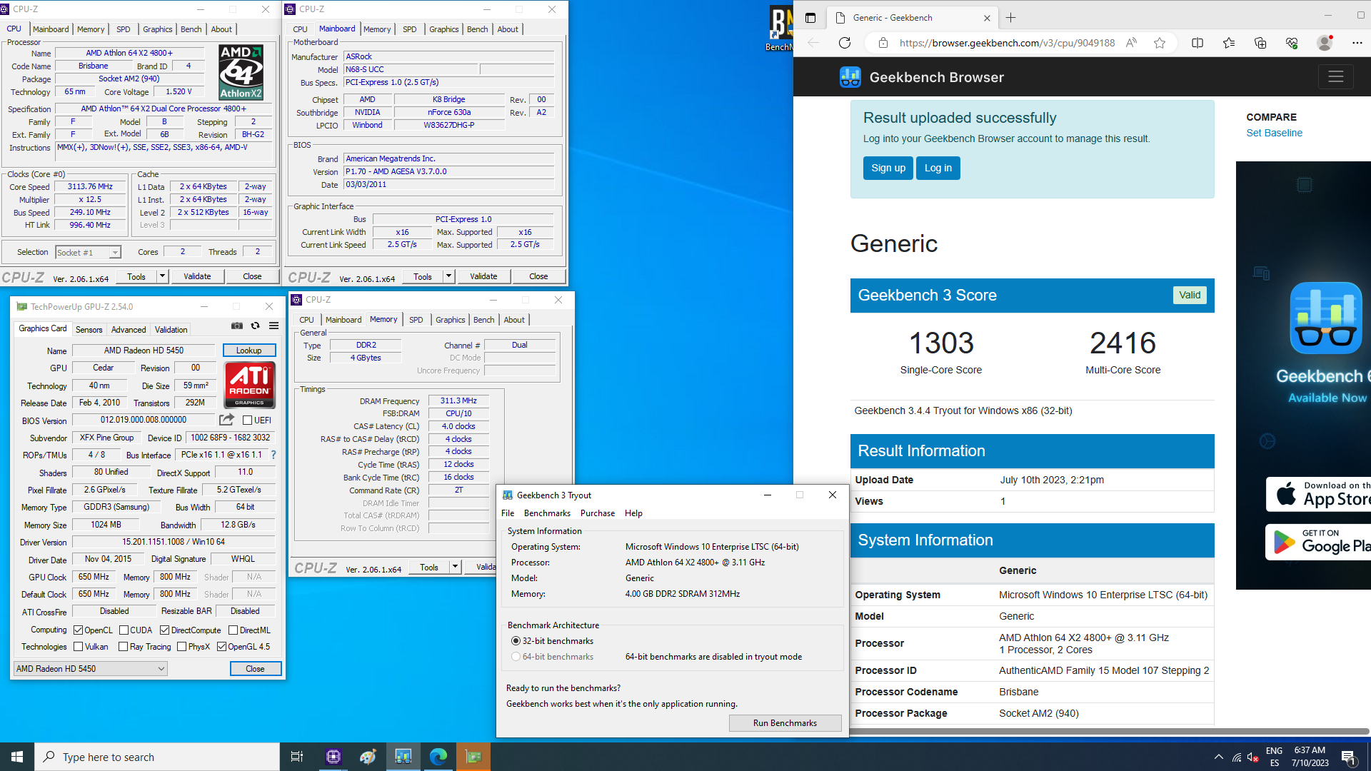
Task: Click the ATI Radeon logo in GPU-Z
Action: [x=250, y=384]
